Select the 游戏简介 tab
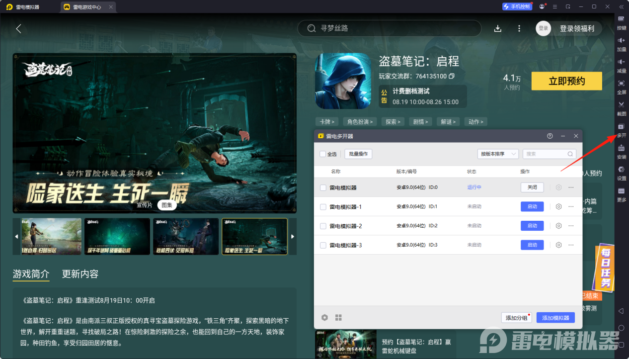Screen dimensions: 629x359 pyautogui.click(x=31, y=274)
